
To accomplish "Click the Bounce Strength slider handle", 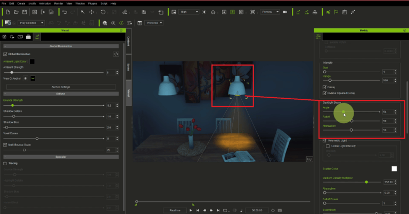I will click(x=13, y=105).
